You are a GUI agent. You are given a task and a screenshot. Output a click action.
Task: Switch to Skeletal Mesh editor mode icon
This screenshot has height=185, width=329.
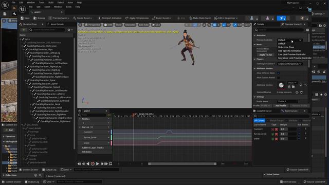pyautogui.click(x=267, y=18)
